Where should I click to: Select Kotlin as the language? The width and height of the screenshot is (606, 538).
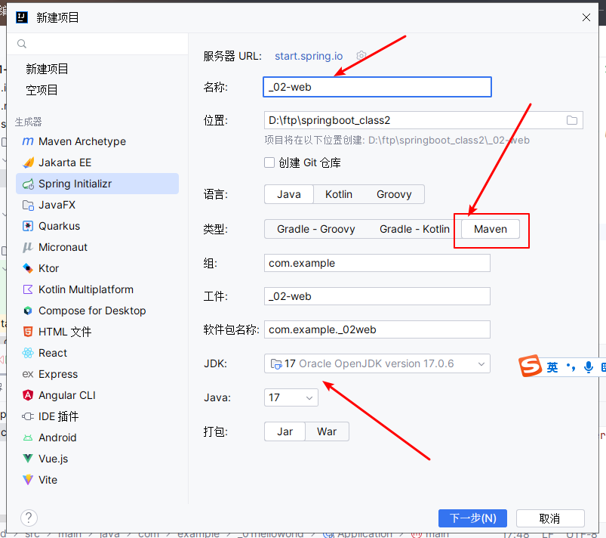339,194
